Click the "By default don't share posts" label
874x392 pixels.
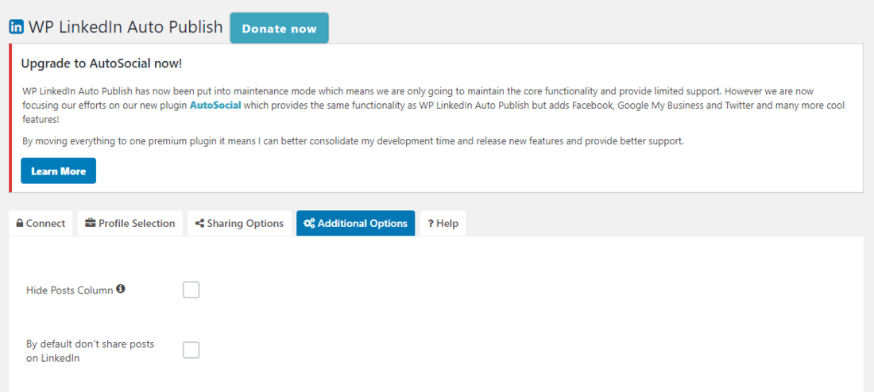pyautogui.click(x=90, y=351)
